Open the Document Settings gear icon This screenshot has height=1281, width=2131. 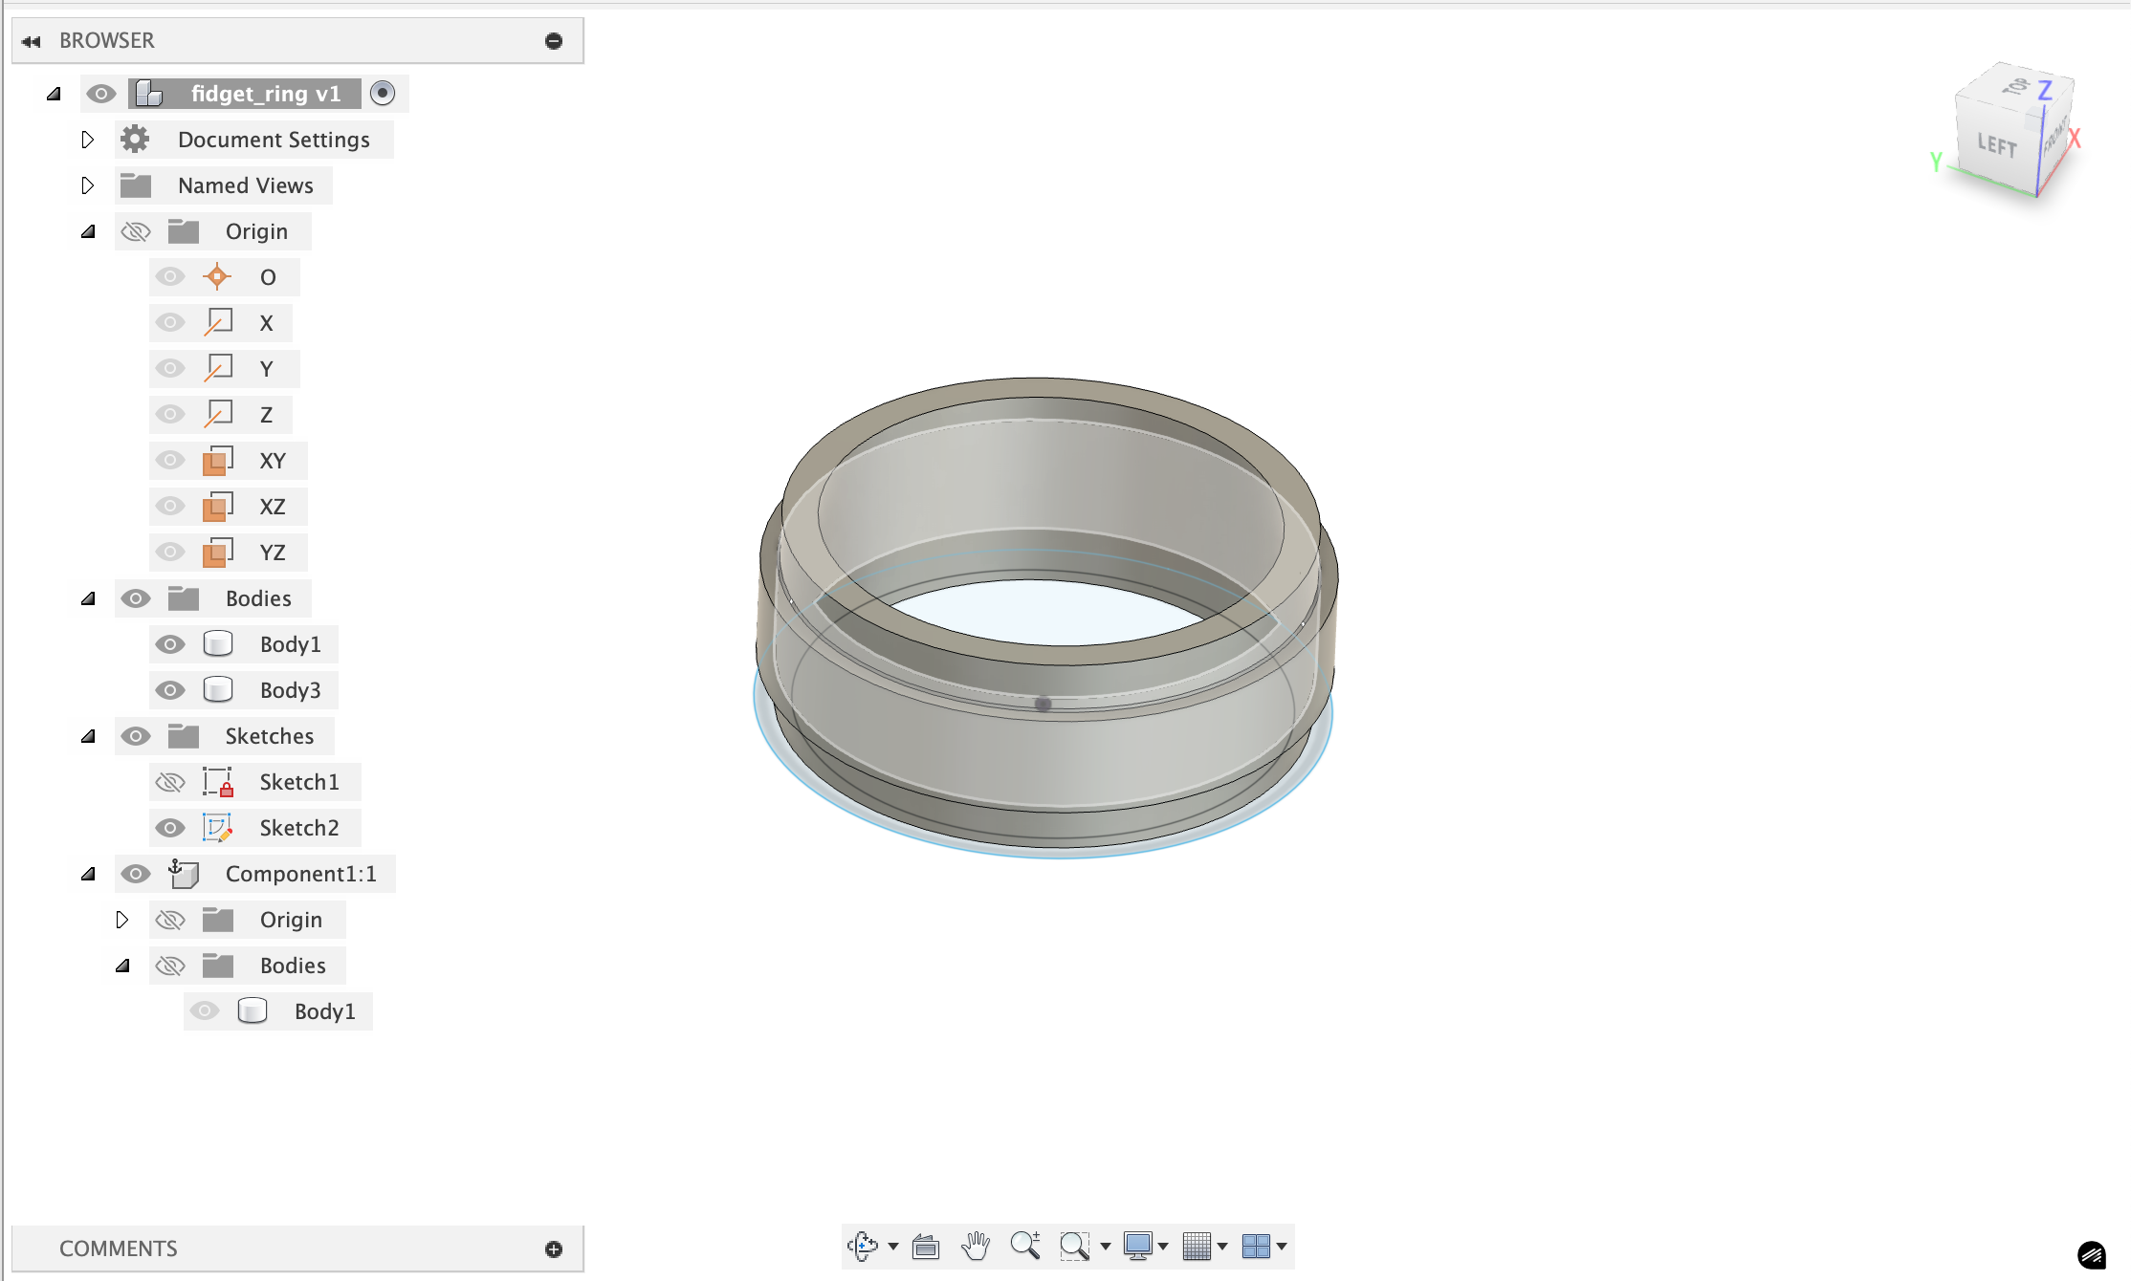tap(134, 139)
